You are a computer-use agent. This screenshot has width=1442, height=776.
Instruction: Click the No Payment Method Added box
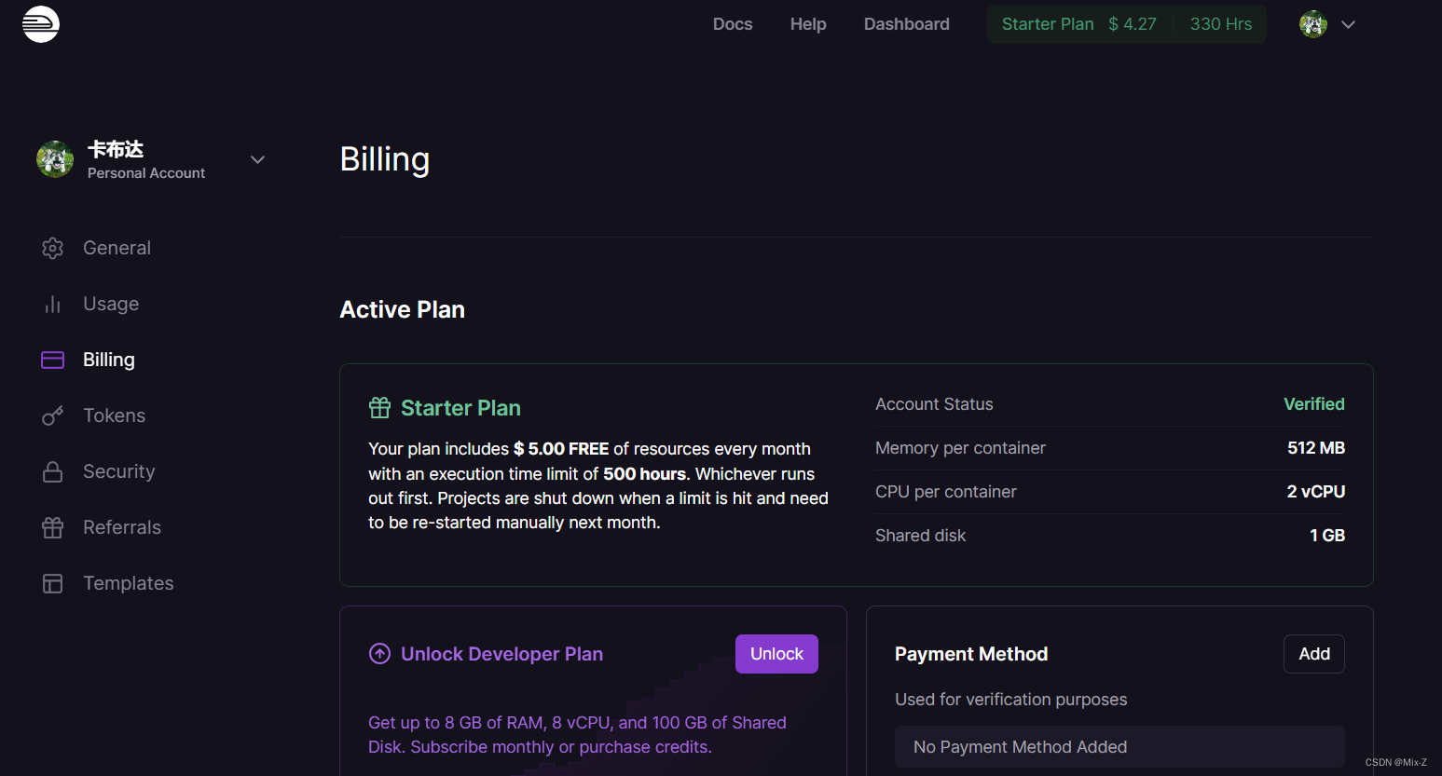pyautogui.click(x=1119, y=747)
